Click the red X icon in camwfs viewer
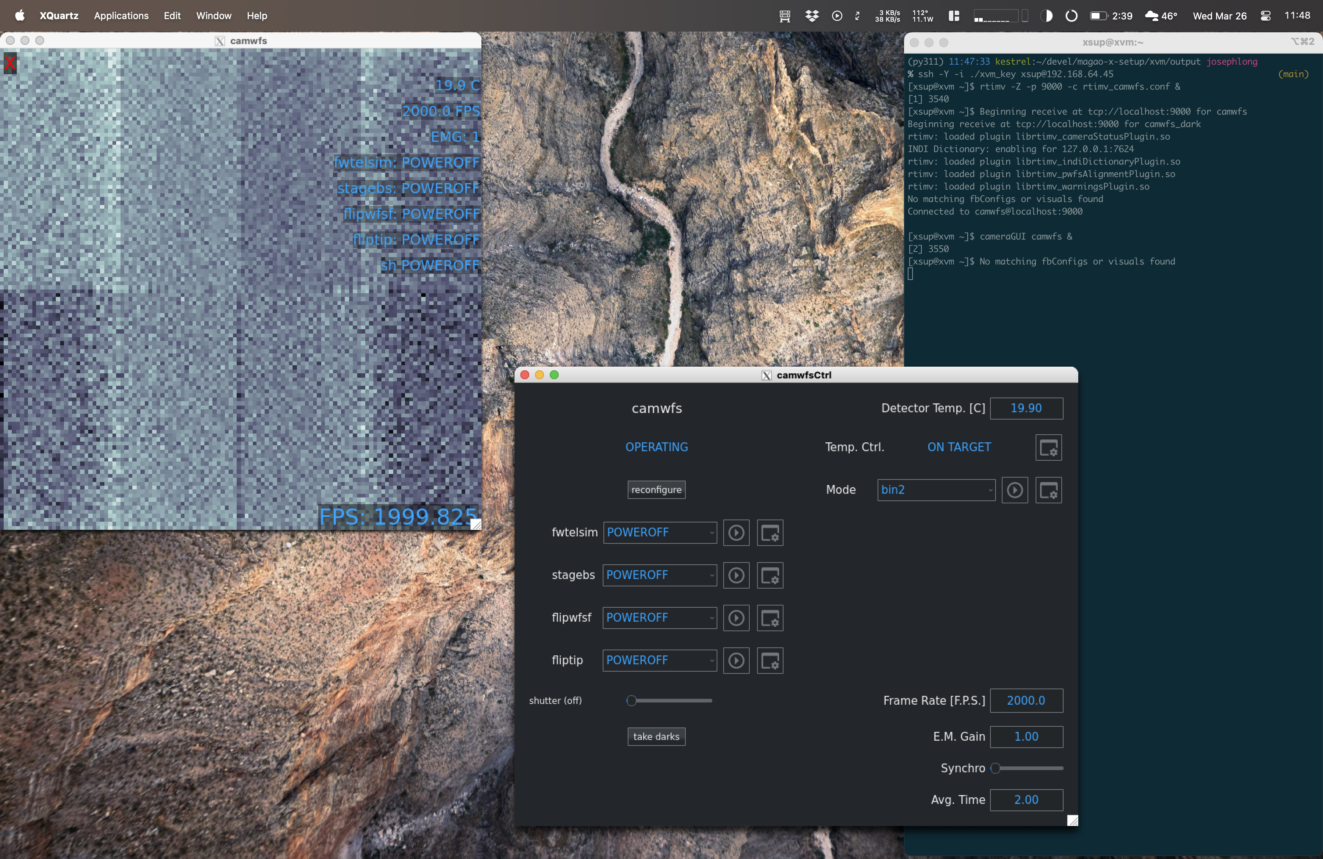The image size is (1323, 859). pyautogui.click(x=10, y=63)
